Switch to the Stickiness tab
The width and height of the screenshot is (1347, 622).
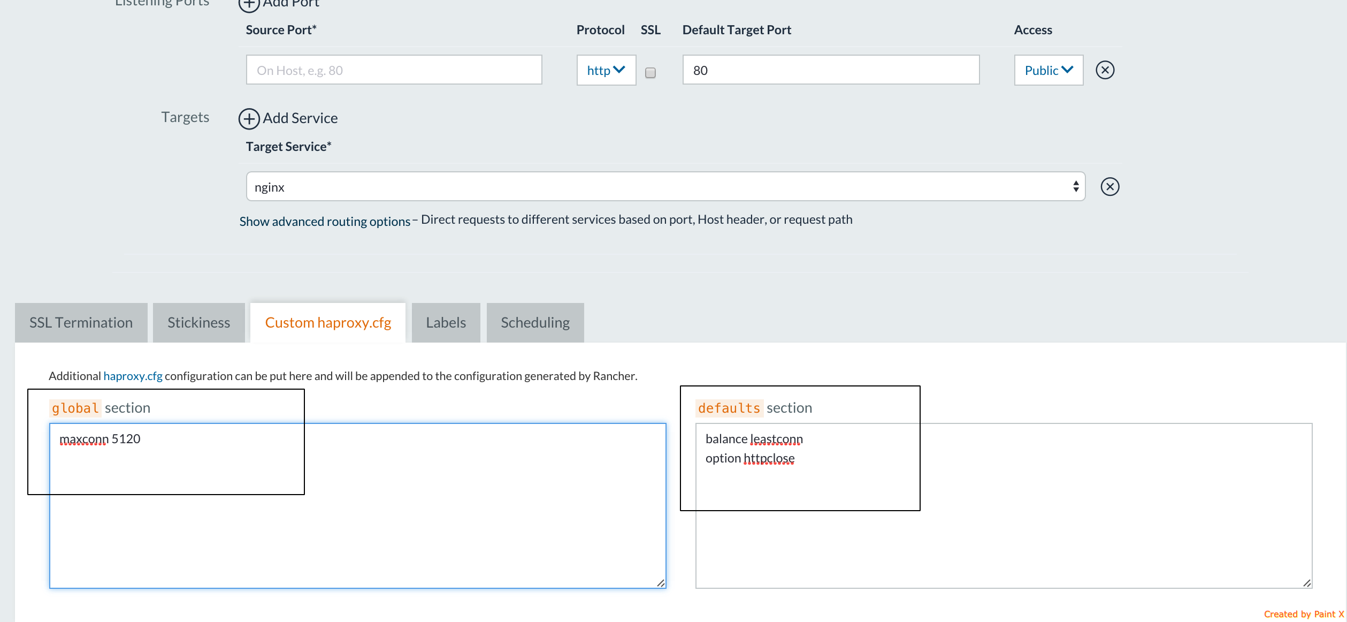tap(198, 323)
